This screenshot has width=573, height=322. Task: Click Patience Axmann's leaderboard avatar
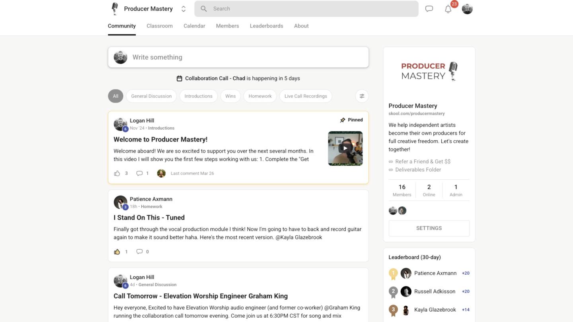(x=406, y=273)
